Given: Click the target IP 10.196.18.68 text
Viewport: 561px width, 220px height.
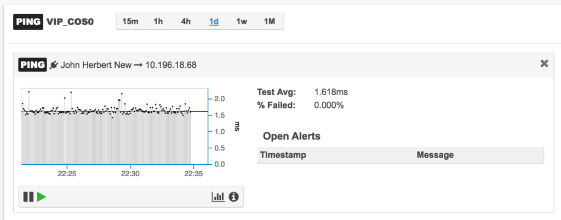Looking at the screenshot, I should [x=171, y=65].
